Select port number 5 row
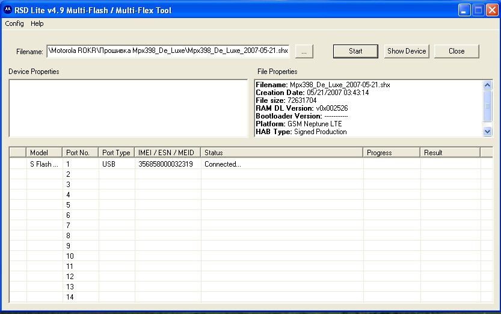The height and width of the screenshot is (314, 501). click(251, 205)
